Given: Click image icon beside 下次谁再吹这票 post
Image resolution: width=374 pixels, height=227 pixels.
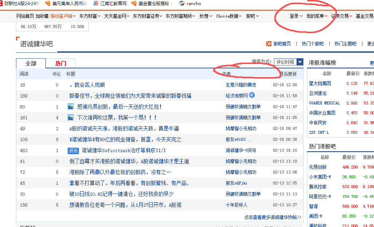Looking at the screenshot, I should [71, 118].
